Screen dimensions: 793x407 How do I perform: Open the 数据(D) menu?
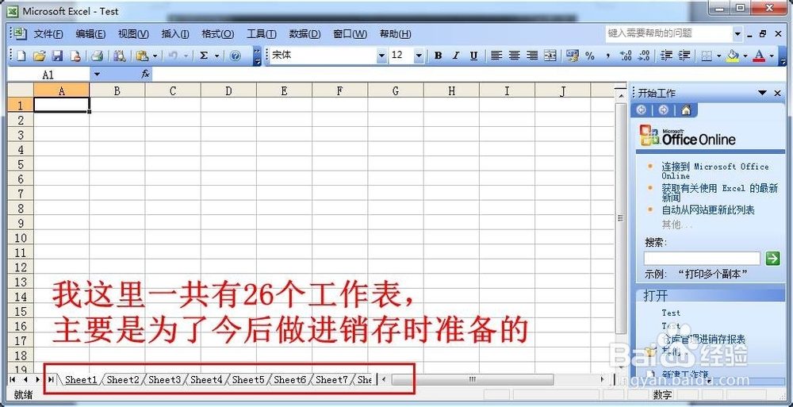tap(305, 34)
